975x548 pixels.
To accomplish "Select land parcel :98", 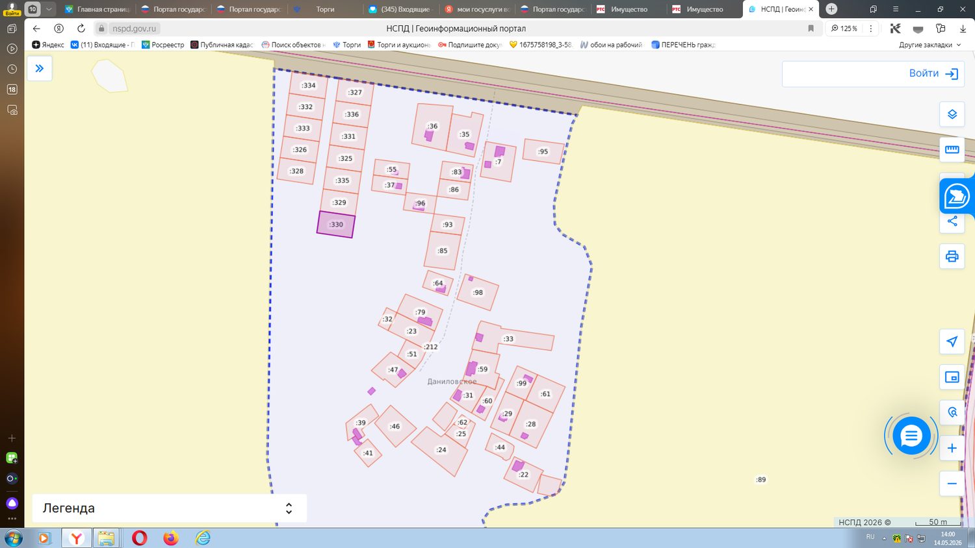I will 478,292.
